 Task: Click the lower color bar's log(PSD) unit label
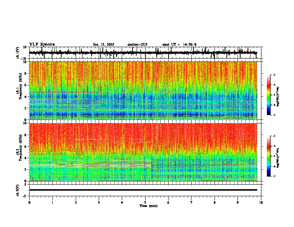point(278,158)
